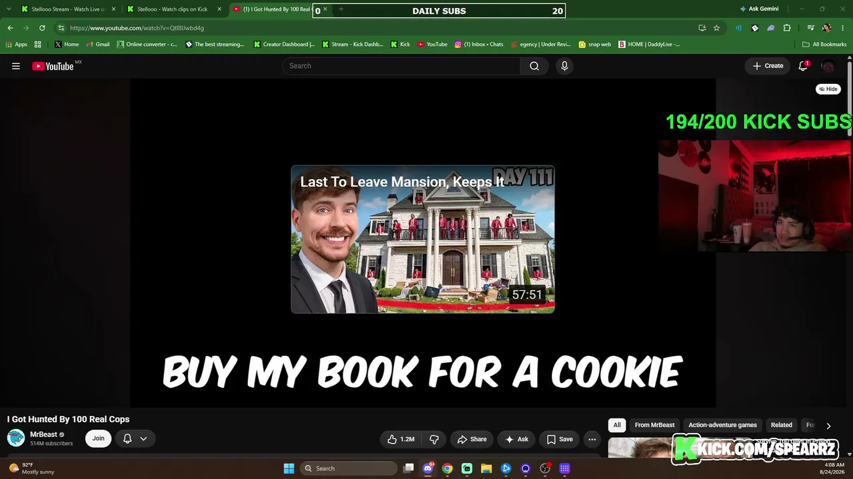Screen dimensions: 853x479
Task: Save the video to a playlist
Action: (560, 439)
